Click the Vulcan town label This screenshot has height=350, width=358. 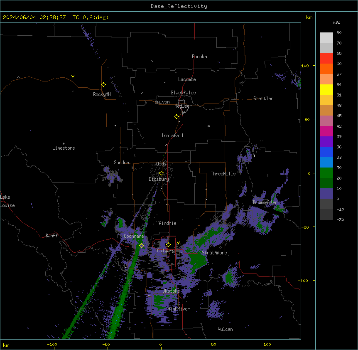[x=225, y=329]
